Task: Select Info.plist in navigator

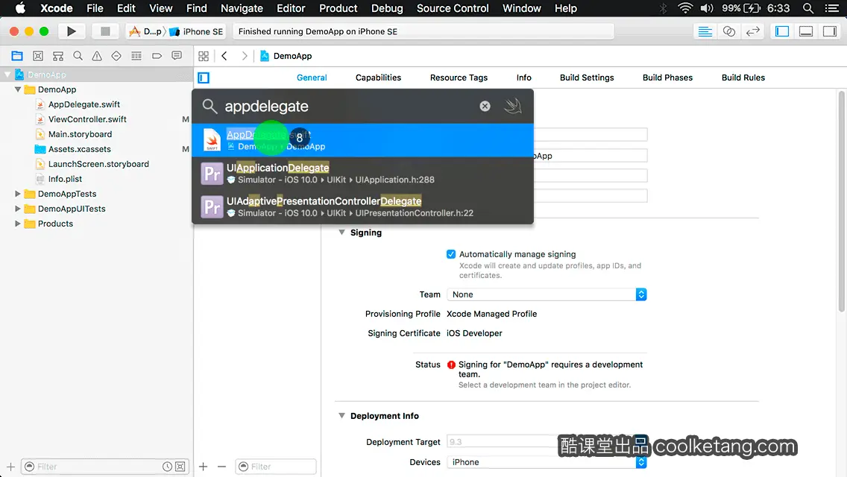Action: 65,178
